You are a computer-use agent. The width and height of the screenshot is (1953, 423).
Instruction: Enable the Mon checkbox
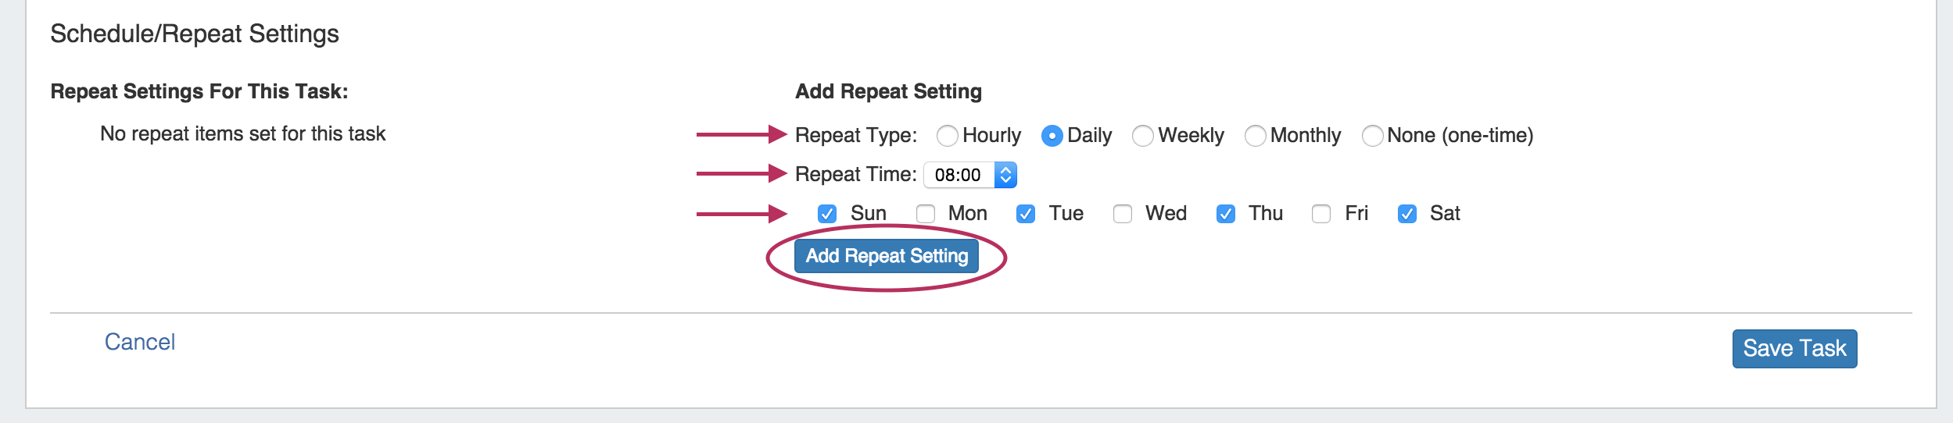click(926, 214)
